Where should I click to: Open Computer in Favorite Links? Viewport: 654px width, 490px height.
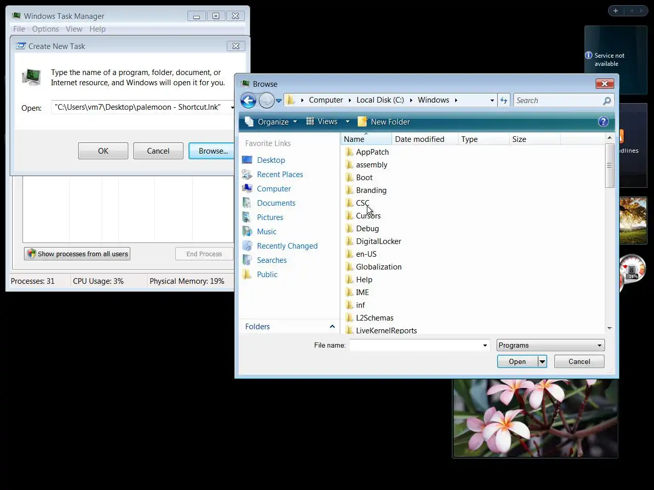click(x=274, y=189)
